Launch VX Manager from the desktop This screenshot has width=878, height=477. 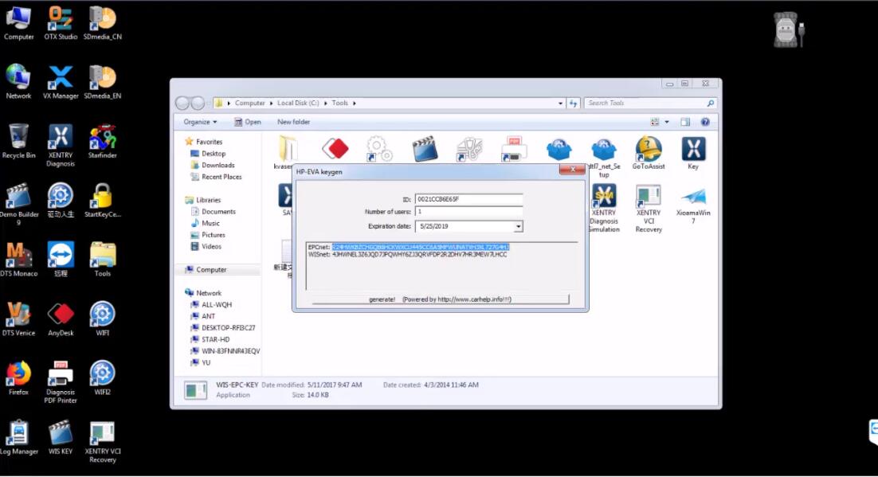[61, 82]
